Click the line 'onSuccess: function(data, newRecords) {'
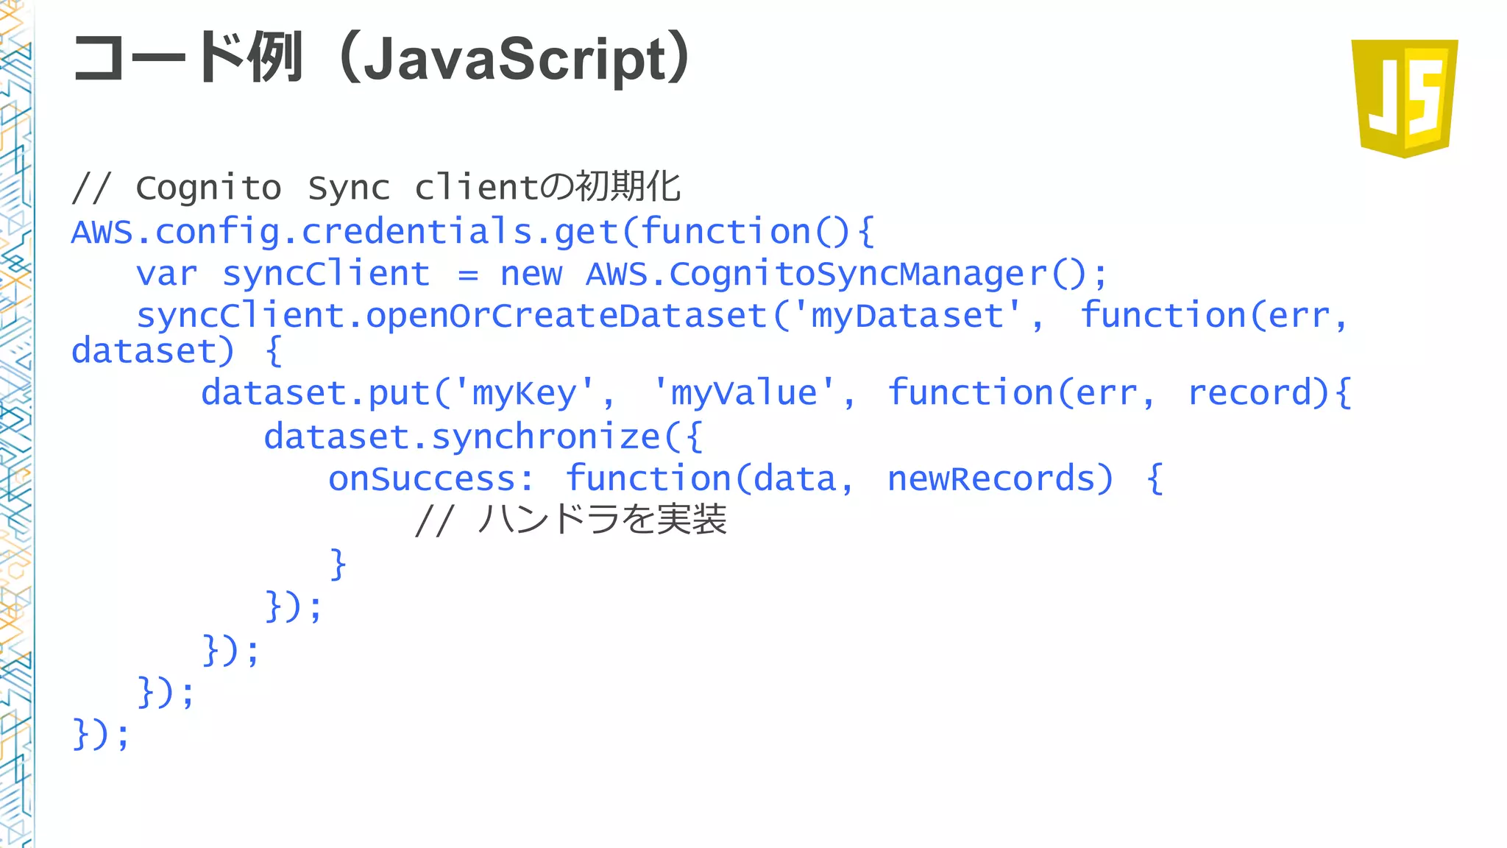This screenshot has width=1507, height=848. point(745,479)
